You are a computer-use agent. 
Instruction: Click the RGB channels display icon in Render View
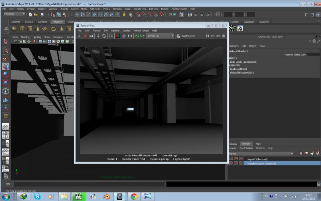click(118, 36)
